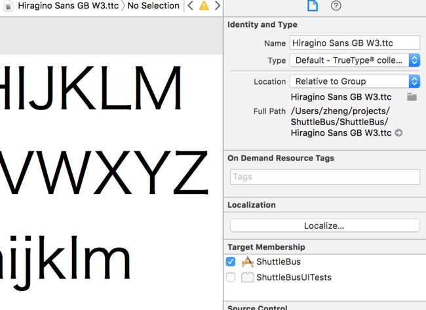Click the On Demand Resource Tags field
This screenshot has width=426, height=310.
coord(325,177)
